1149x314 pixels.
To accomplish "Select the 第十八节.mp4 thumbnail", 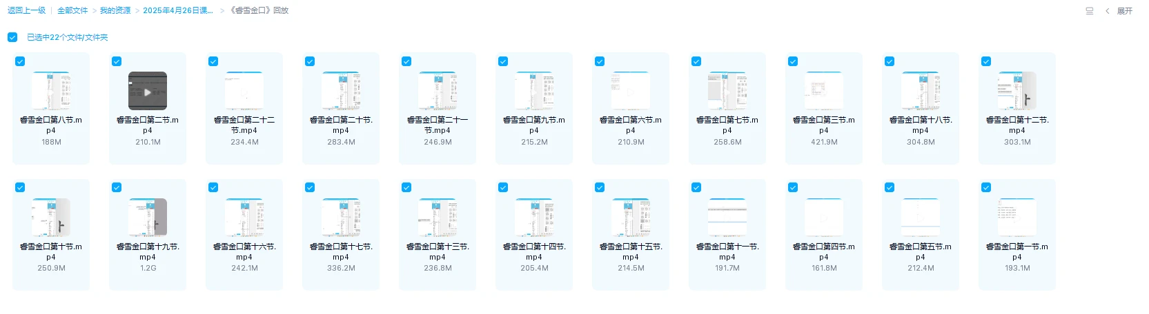I will 921,91.
